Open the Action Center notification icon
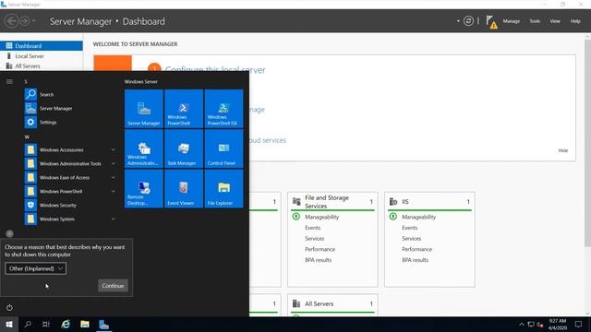This screenshot has width=591, height=332. click(x=578, y=324)
